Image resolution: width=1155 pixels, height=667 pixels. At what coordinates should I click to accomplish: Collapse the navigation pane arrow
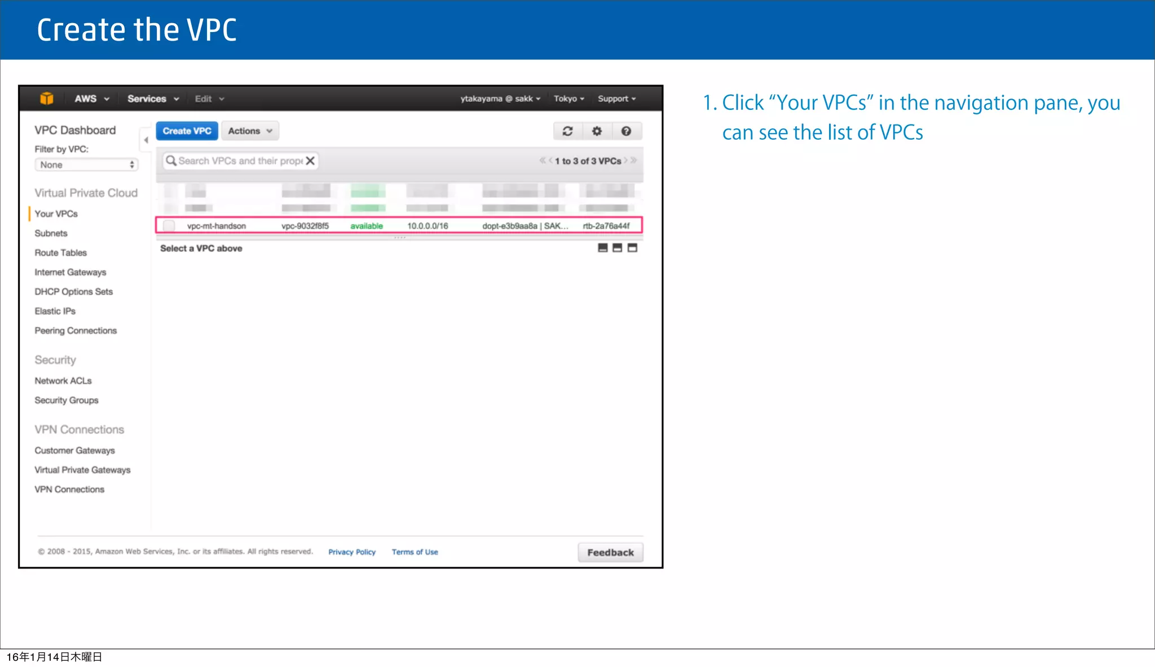[146, 140]
